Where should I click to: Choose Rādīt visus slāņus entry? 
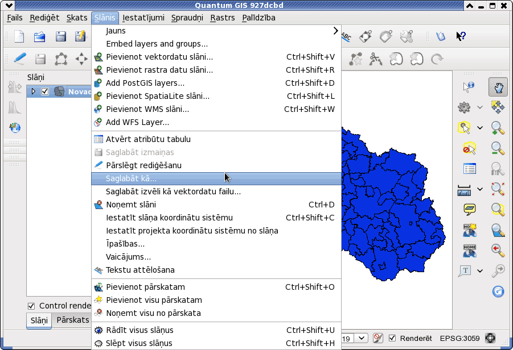[216, 330]
